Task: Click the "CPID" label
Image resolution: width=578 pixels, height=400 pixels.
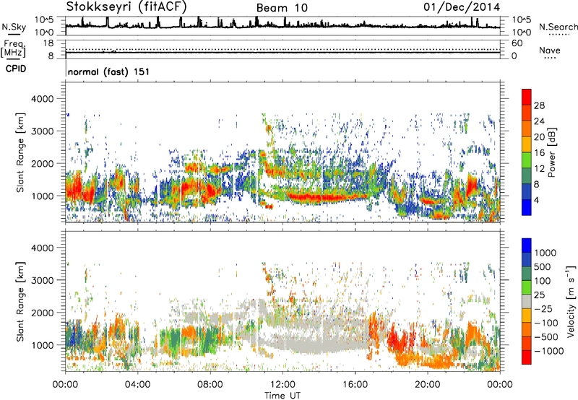Action: click(x=16, y=69)
